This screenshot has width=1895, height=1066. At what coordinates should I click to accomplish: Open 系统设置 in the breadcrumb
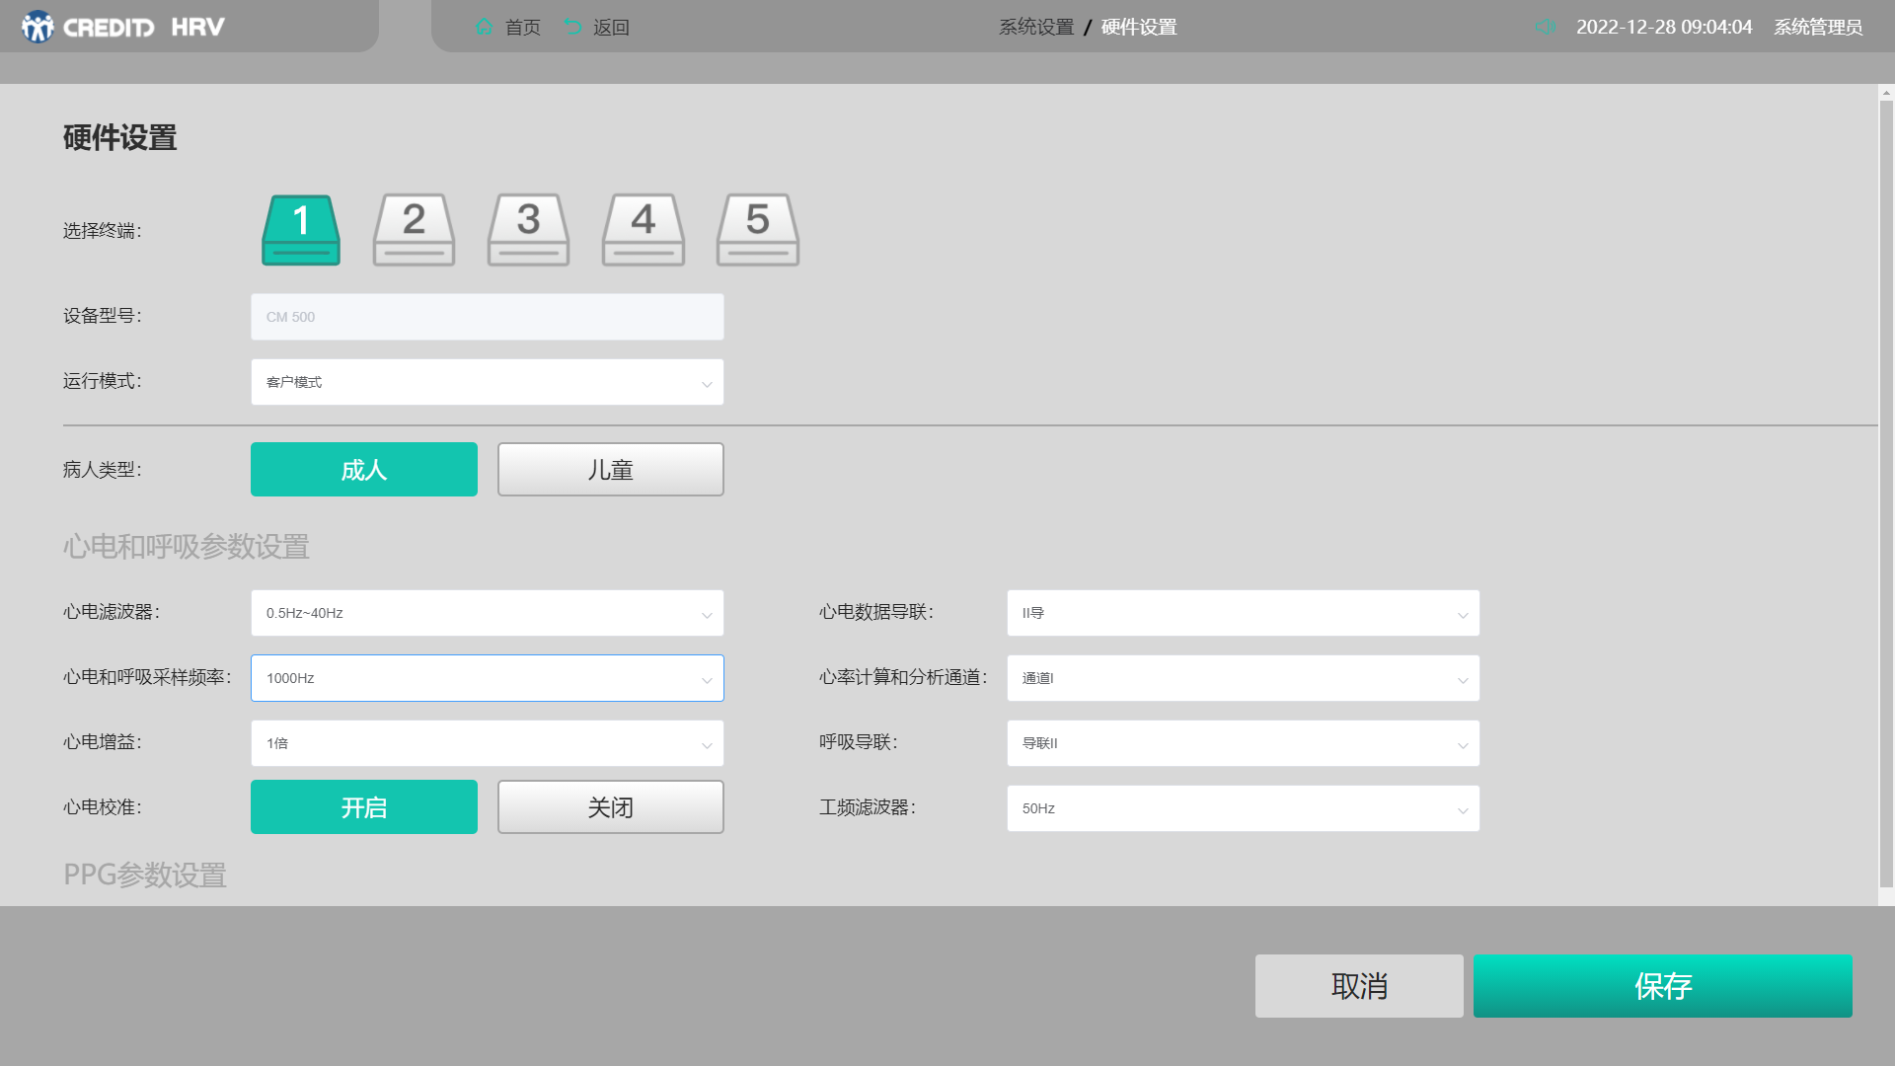coord(1036,27)
